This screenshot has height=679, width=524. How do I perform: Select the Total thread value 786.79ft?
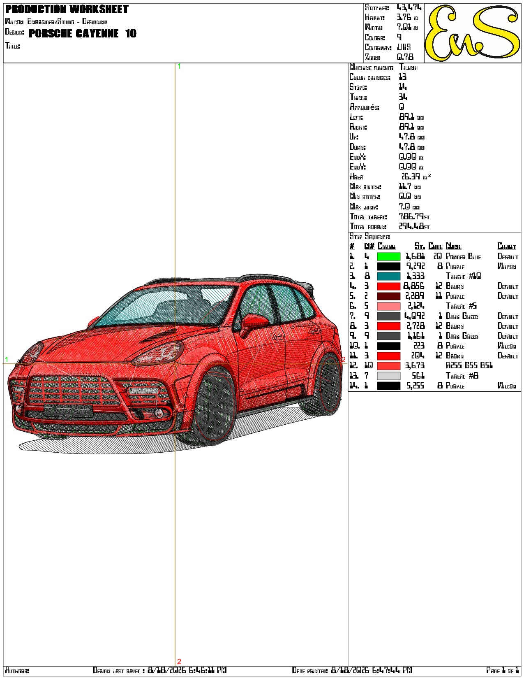point(414,216)
